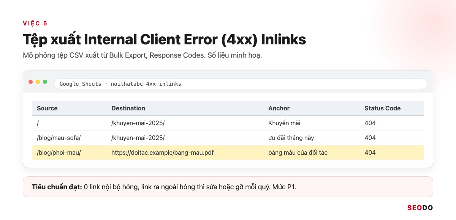Click the red close dot in window header
The image size is (456, 220).
(x=31, y=82)
